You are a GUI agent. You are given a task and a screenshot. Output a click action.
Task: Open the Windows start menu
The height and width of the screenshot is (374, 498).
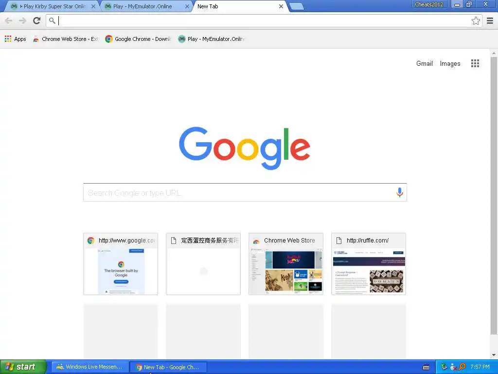pos(23,367)
